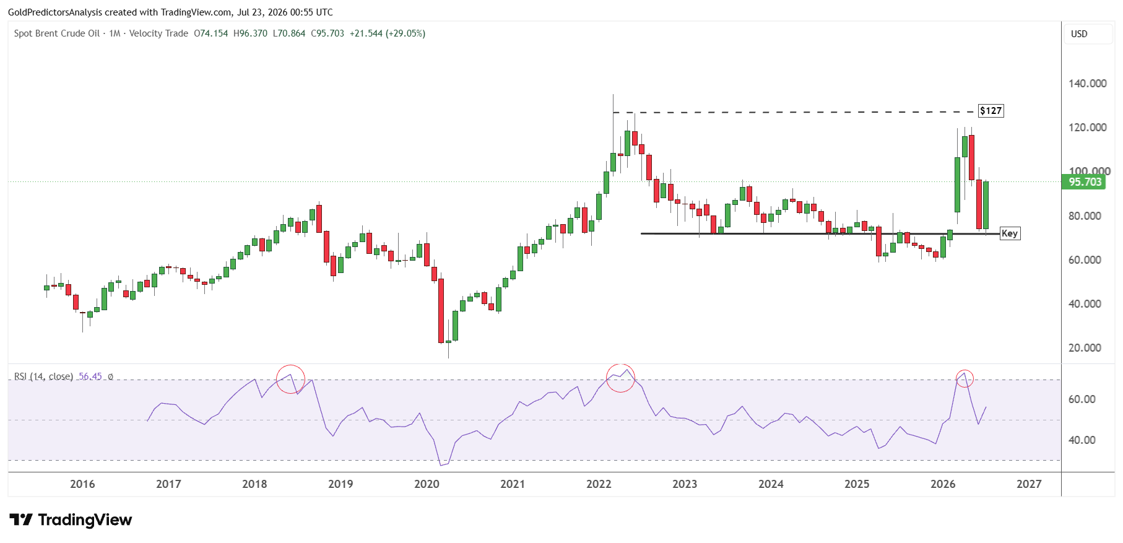Click the 60.000 price axis label
The width and height of the screenshot is (1123, 543).
coord(1085,260)
